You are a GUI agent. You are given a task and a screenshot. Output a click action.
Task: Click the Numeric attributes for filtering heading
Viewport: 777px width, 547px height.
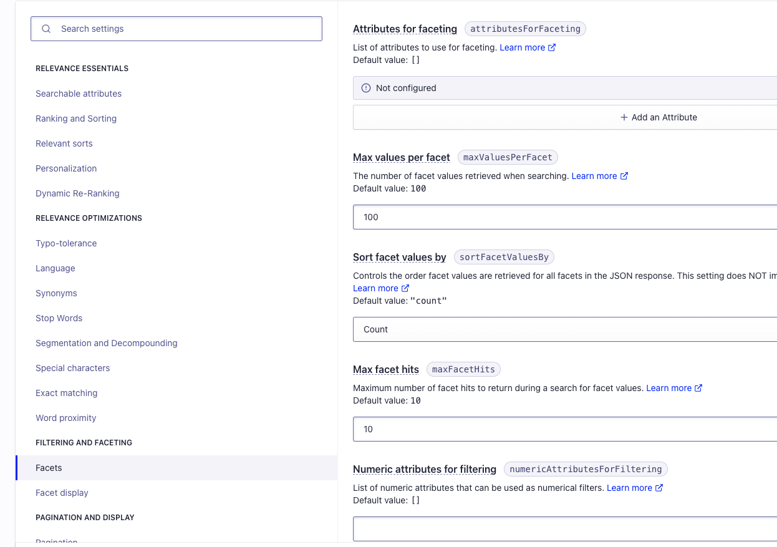point(425,469)
